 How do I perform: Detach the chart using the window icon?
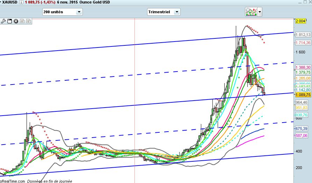pos(9,21)
